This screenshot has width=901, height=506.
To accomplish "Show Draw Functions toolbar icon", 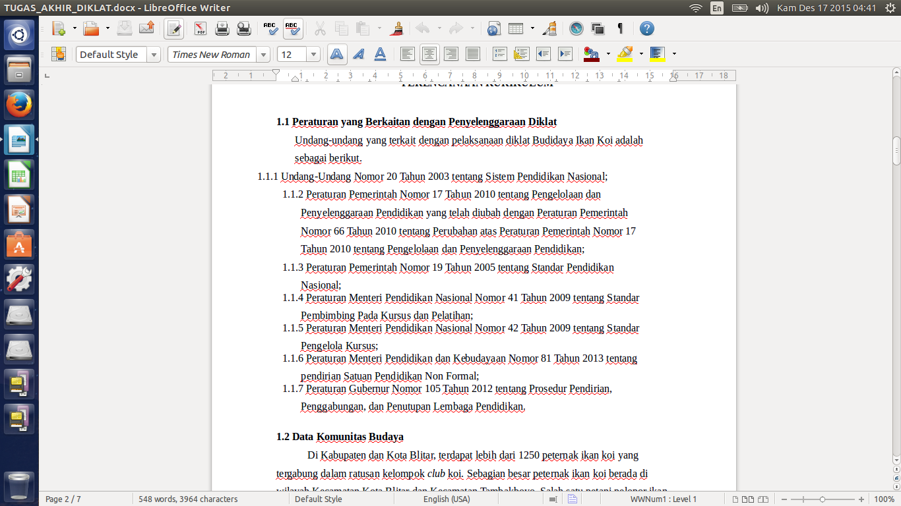I will pos(549,28).
